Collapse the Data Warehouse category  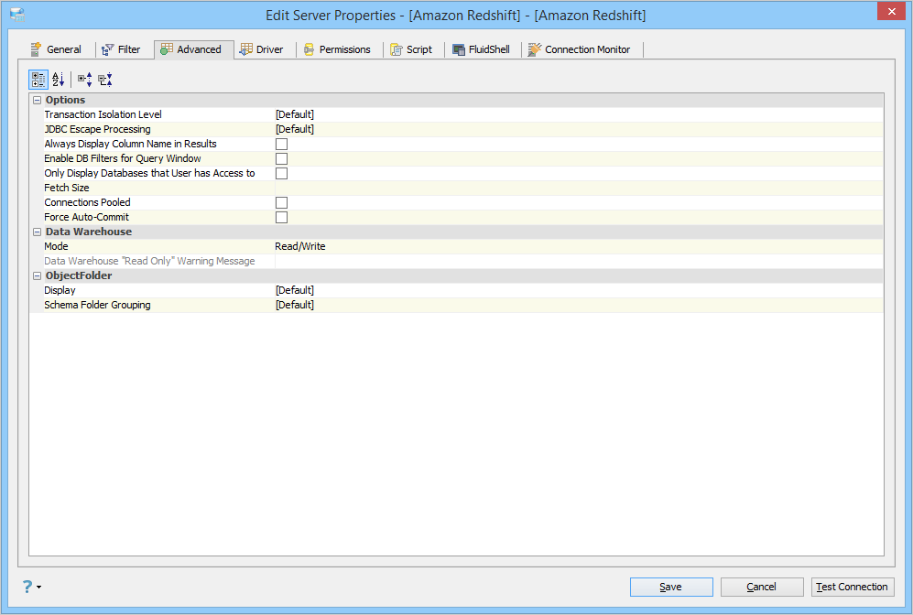tap(37, 232)
